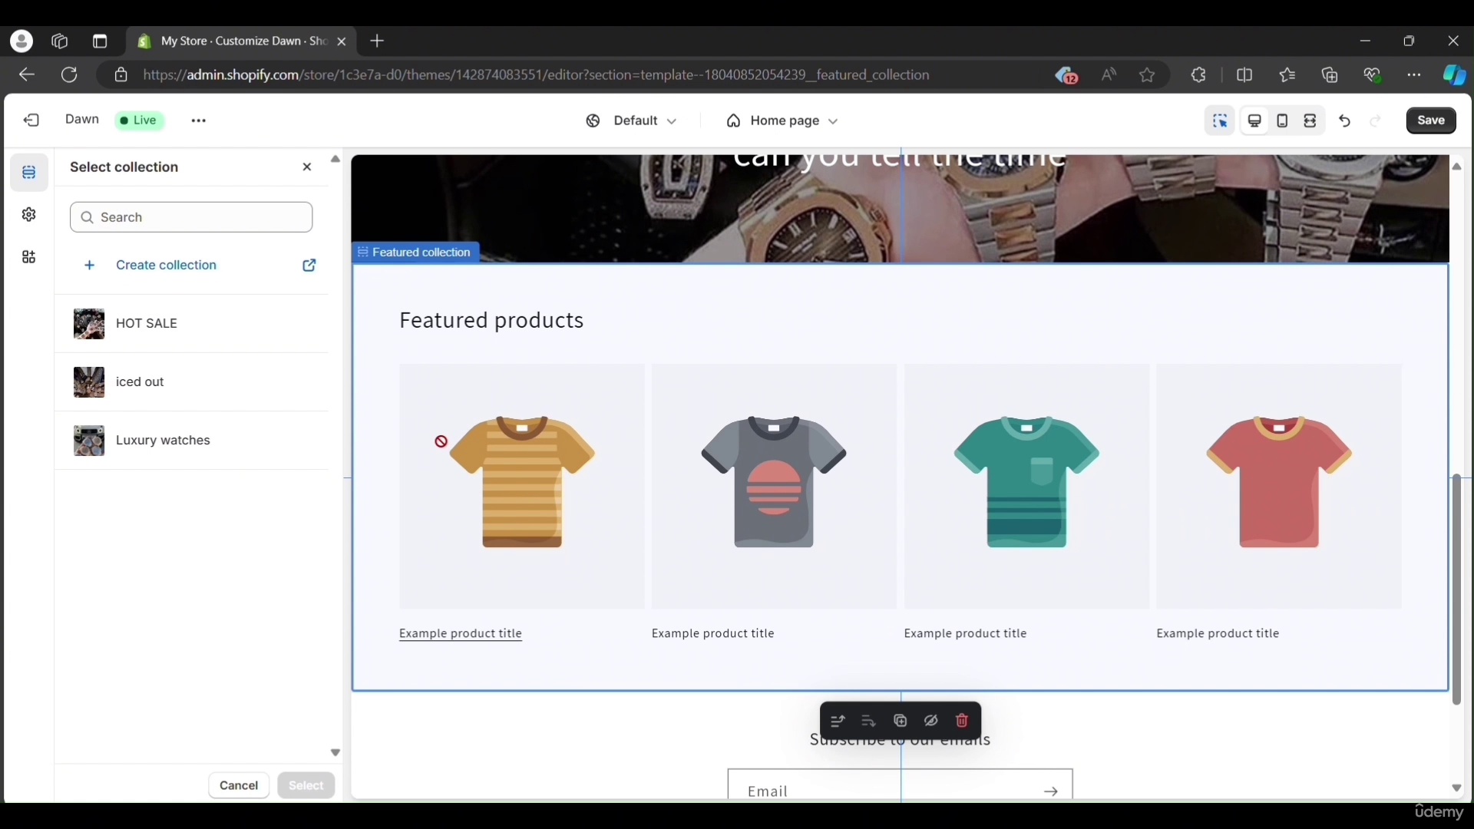
Task: Click the desktop preview icon
Action: click(x=1254, y=121)
